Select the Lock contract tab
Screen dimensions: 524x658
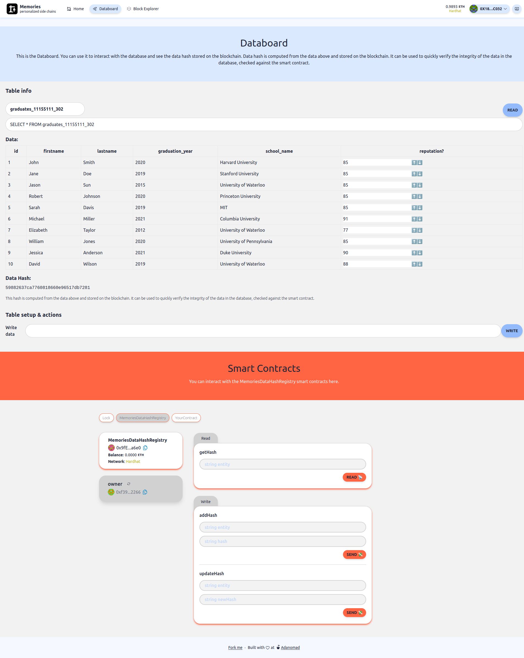[106, 418]
